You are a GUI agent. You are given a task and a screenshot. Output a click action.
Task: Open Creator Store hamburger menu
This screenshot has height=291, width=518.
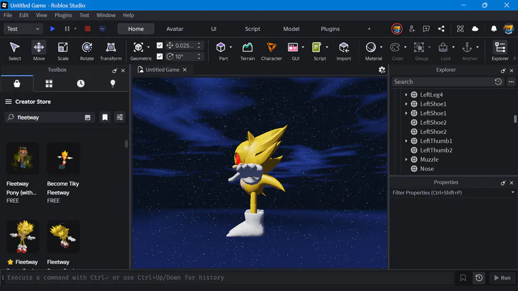pos(8,102)
